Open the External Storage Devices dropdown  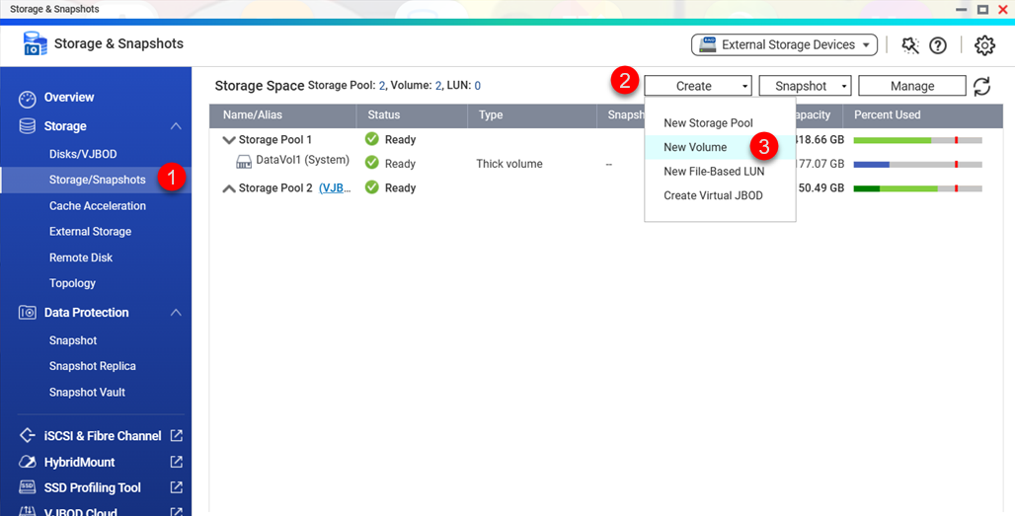tap(785, 45)
